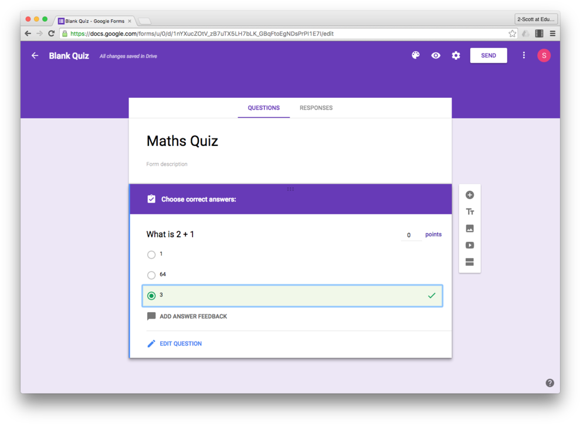
Task: Preview the form with the eye icon
Action: (x=435, y=55)
